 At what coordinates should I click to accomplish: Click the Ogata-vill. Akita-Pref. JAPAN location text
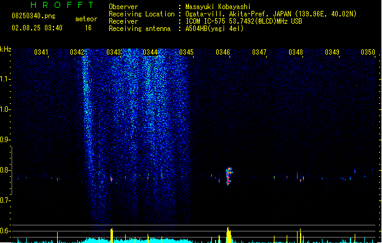pyautogui.click(x=271, y=14)
